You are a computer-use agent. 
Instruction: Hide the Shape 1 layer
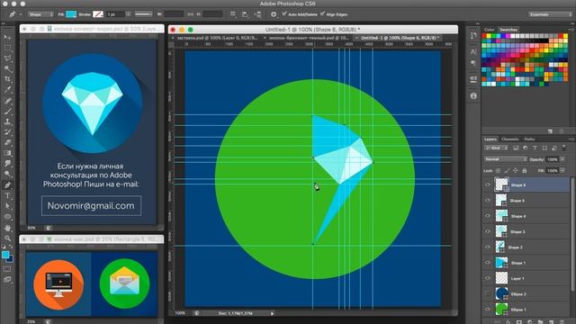coord(488,263)
